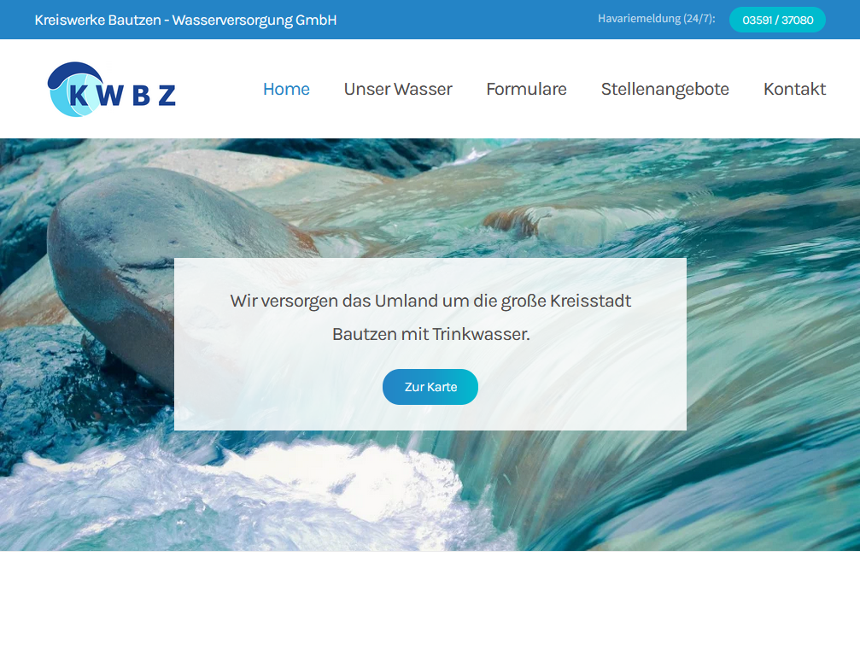Viewport: 860px width, 656px height.
Task: Open the Stellenangebote page
Action: 664,89
